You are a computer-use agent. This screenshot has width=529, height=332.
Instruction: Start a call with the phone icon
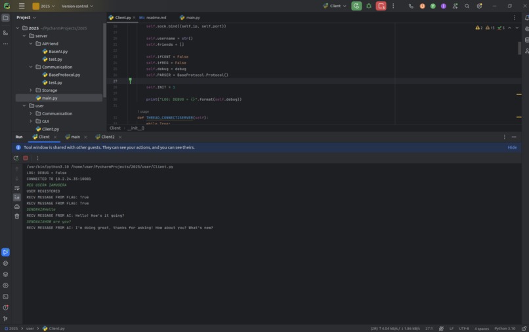click(411, 6)
